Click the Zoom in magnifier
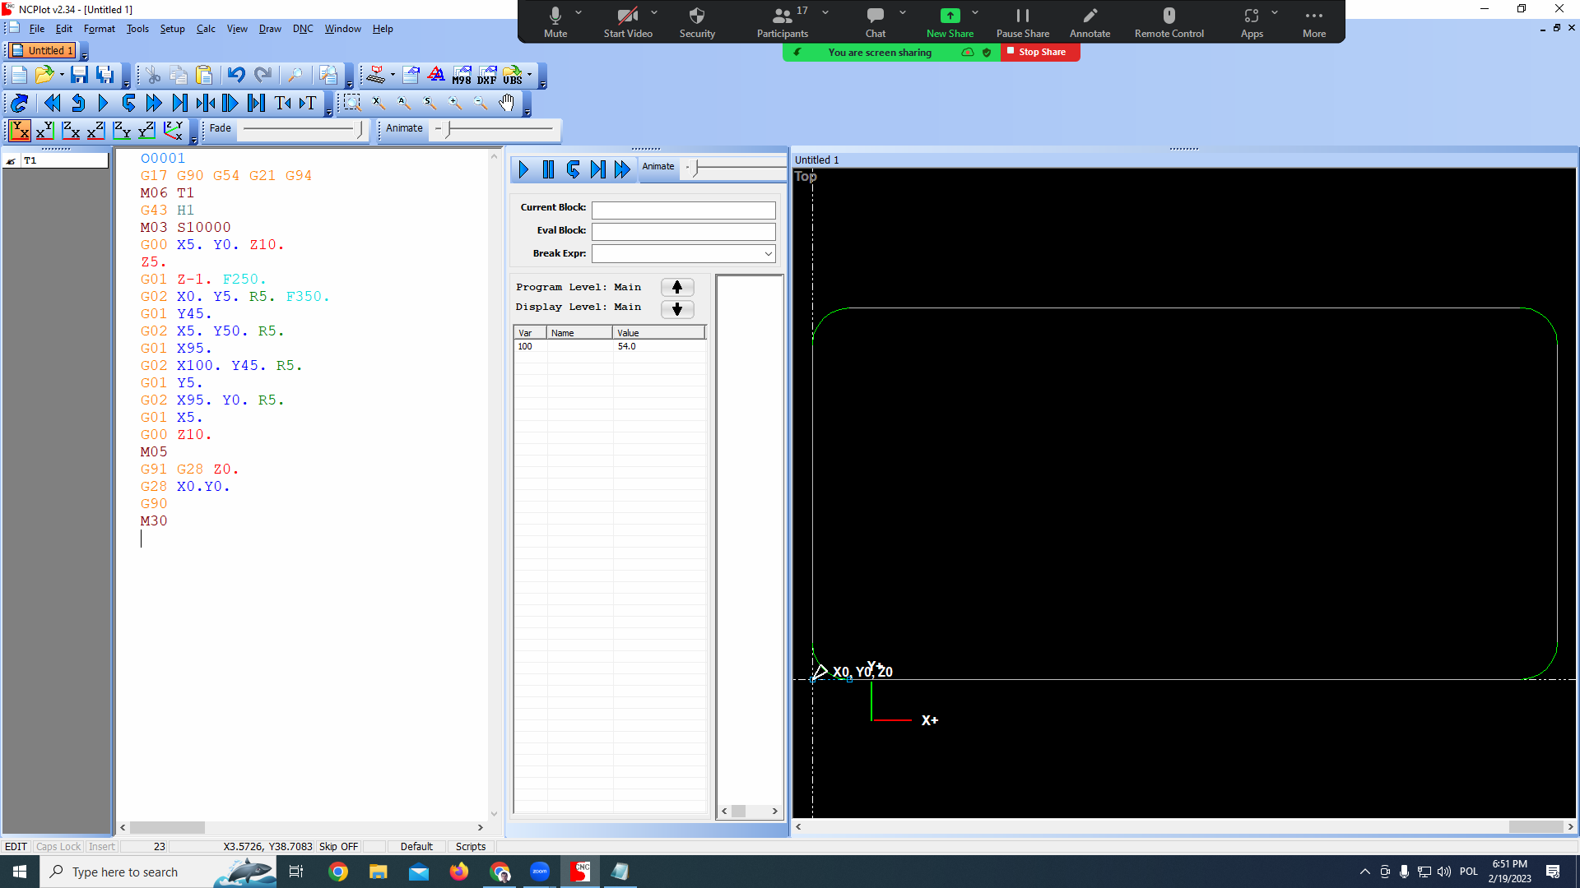The image size is (1580, 888). click(455, 103)
